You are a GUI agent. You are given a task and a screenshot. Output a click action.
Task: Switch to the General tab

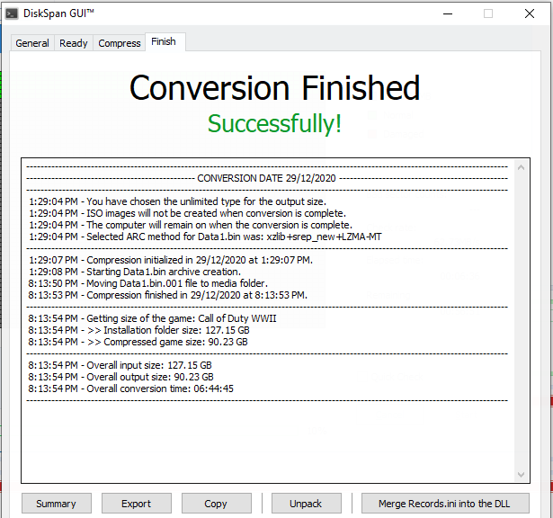coord(32,43)
